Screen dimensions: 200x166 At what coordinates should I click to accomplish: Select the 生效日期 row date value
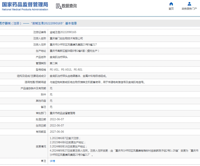coord(57,126)
